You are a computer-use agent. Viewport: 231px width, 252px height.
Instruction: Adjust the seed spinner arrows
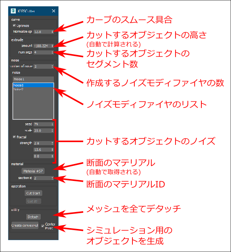pos(52,124)
